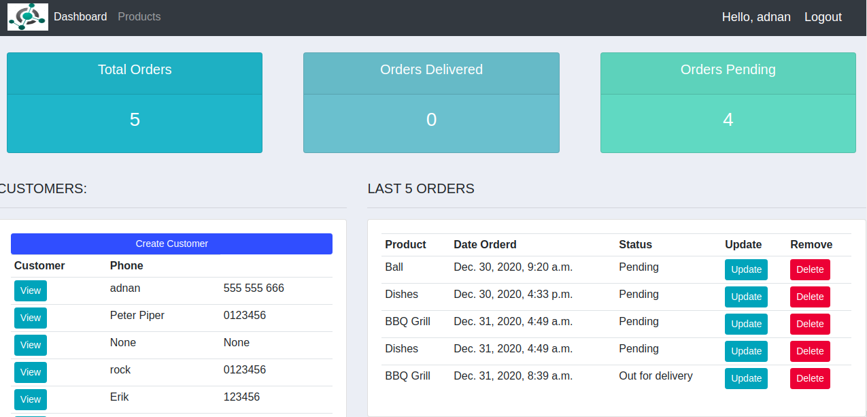
Task: View the customer listed as None
Action: (30, 345)
